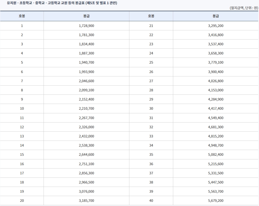The width and height of the screenshot is (259, 206).
Task: Click the 봉급 header above 3,295,200
Action: point(216,16)
